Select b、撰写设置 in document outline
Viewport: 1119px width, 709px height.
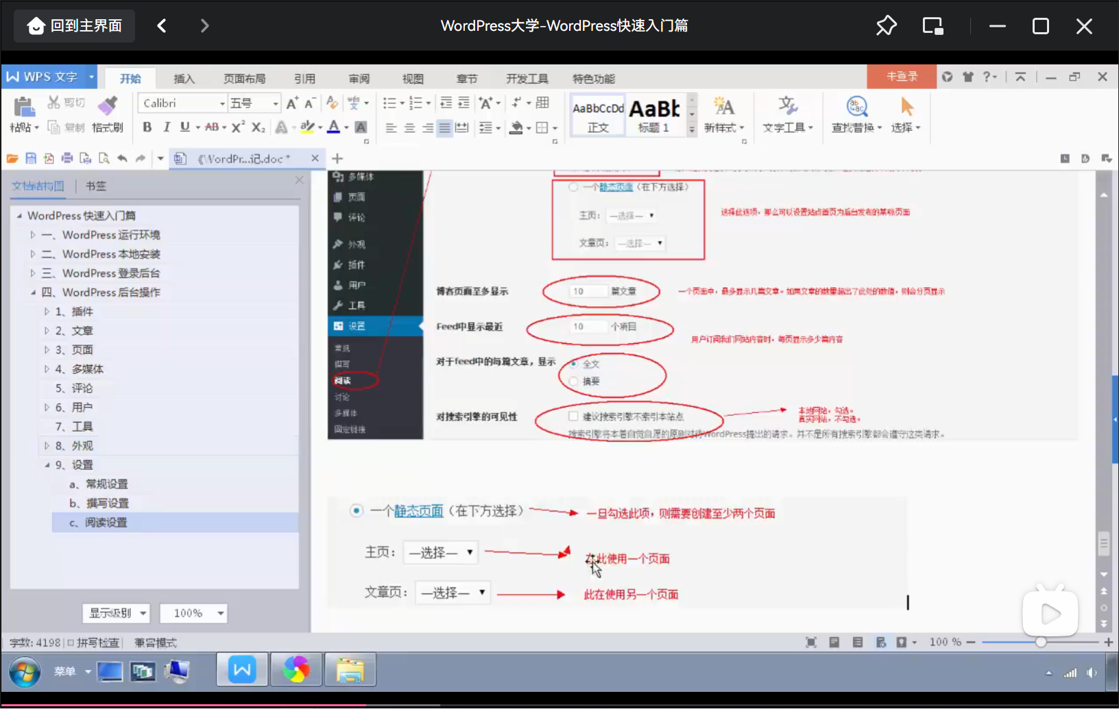click(176, 503)
